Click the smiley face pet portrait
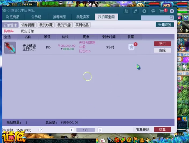This screenshot has width=189, height=143. pos(141,5)
